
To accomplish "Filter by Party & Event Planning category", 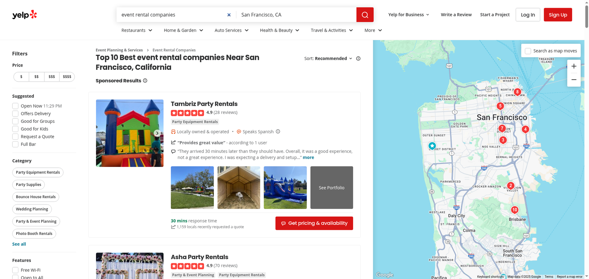I will click(36, 221).
